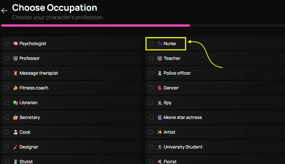Select the Cook occupation label
285x164 pixels.
click(x=25, y=132)
